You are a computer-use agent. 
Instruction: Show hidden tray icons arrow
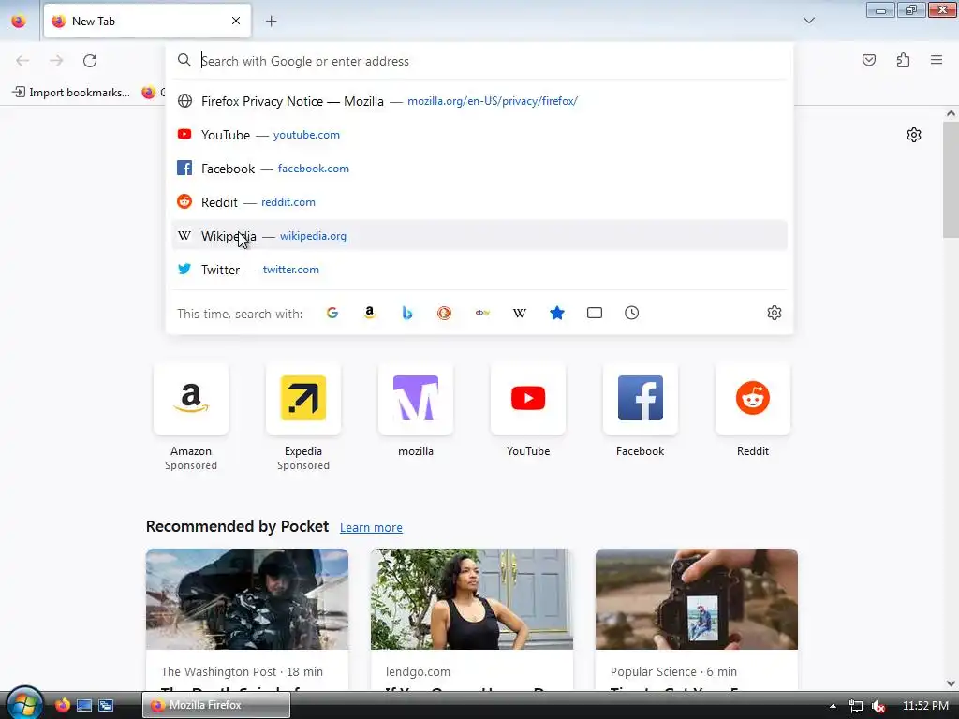pos(833,706)
